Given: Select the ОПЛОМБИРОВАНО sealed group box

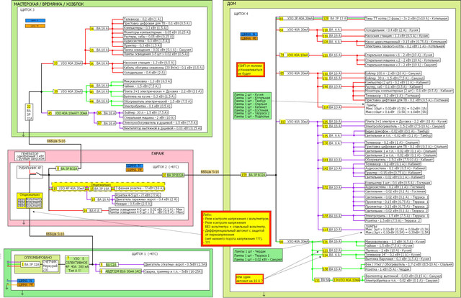Looking at the screenshot, I should point(37,264).
